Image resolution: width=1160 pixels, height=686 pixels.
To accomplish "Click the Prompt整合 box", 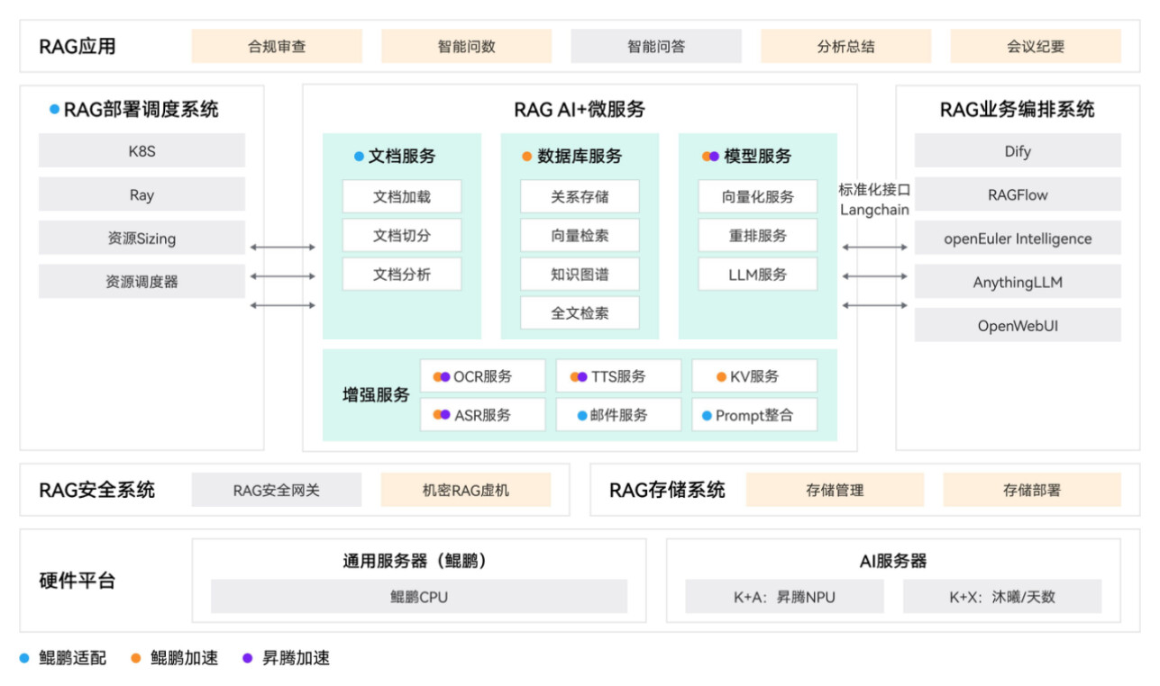I will (754, 415).
